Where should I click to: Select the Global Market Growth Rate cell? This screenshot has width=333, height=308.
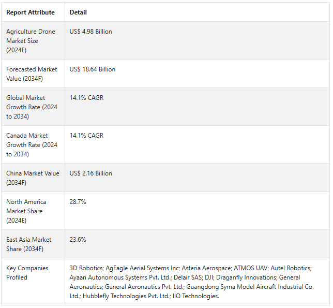click(32, 107)
